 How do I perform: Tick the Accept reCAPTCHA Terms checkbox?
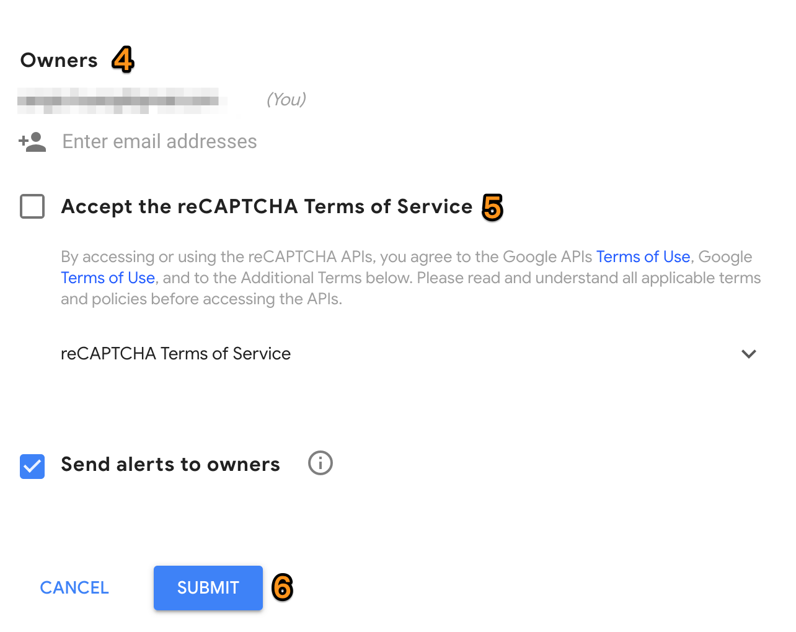pos(32,206)
